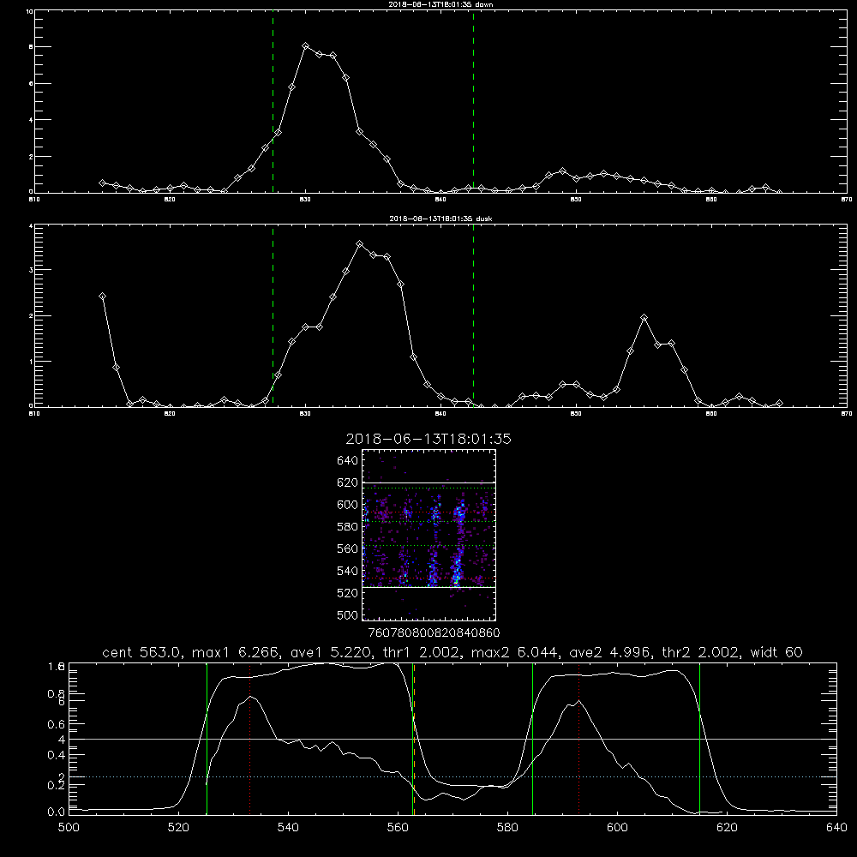The height and width of the screenshot is (857, 857).
Task: Click the 'thr1 2.002' value
Action: coord(420,652)
